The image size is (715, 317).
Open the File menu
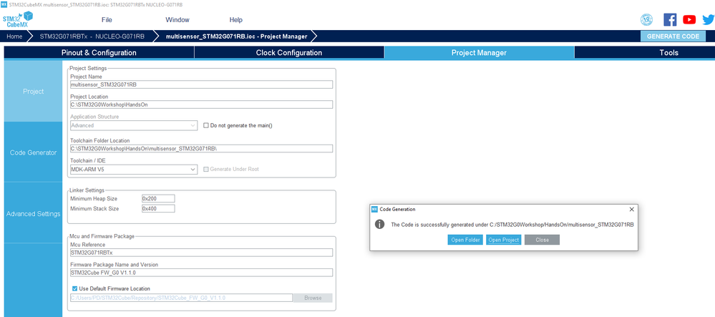point(107,19)
